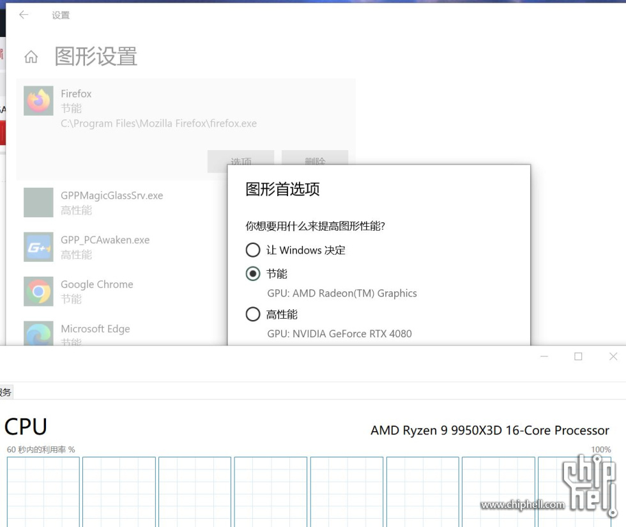Click the GPP_PCAwaken.exe G+ icon
626x527 pixels.
point(38,247)
